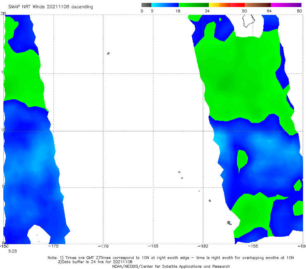
Task: Click the colorbar label "18"
Action: [x=178, y=11]
